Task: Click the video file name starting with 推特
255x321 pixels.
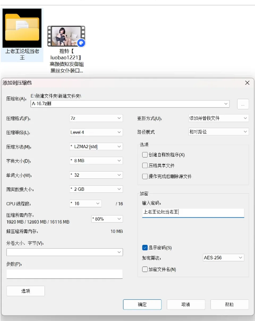Action: click(66, 61)
